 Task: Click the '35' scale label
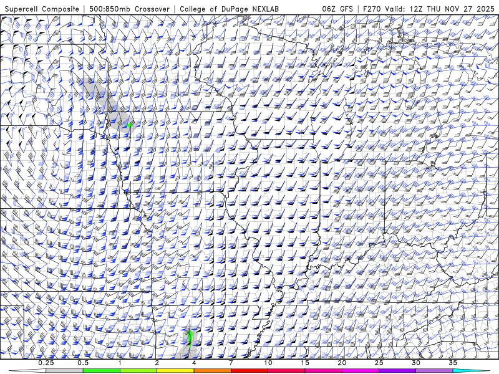pos(453,363)
